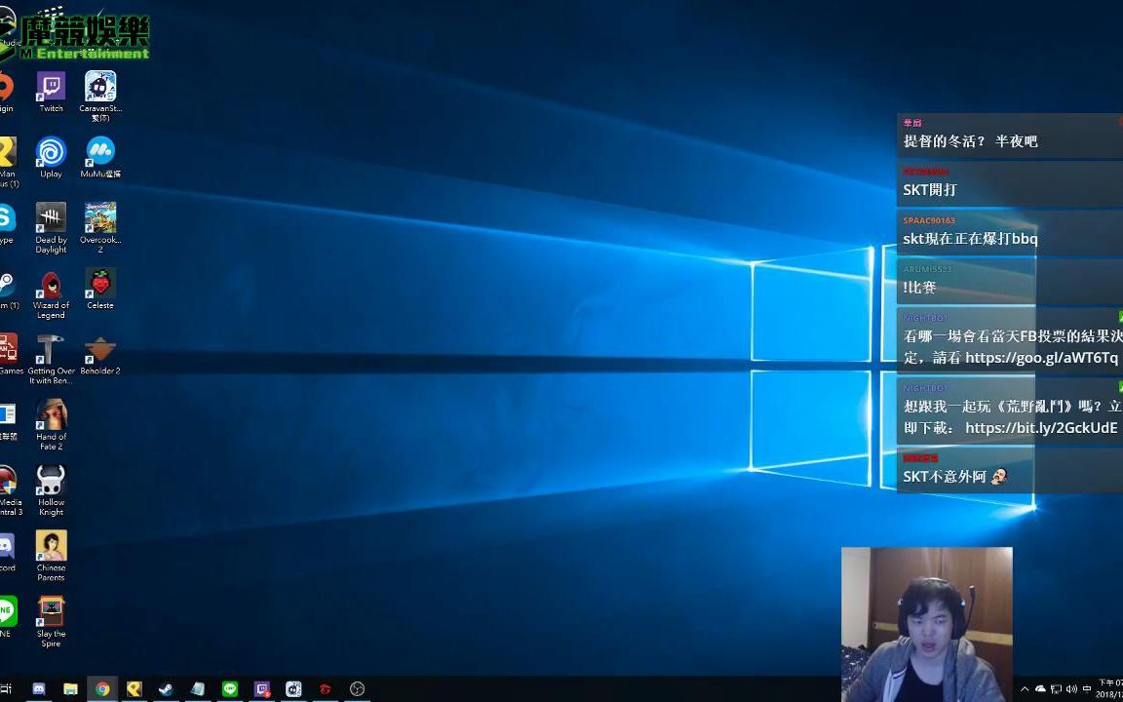
Task: Open the Uplay desktop shortcut
Action: pos(51,158)
